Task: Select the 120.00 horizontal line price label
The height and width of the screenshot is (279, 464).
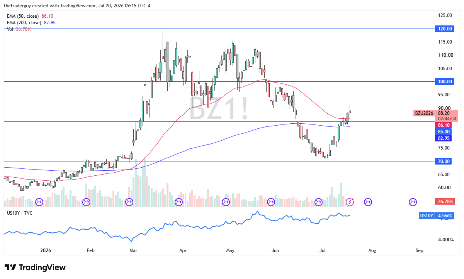Action: pyautogui.click(x=444, y=29)
